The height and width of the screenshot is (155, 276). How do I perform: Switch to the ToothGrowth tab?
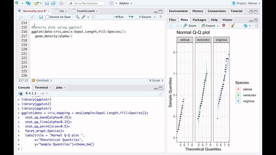coord(86,11)
